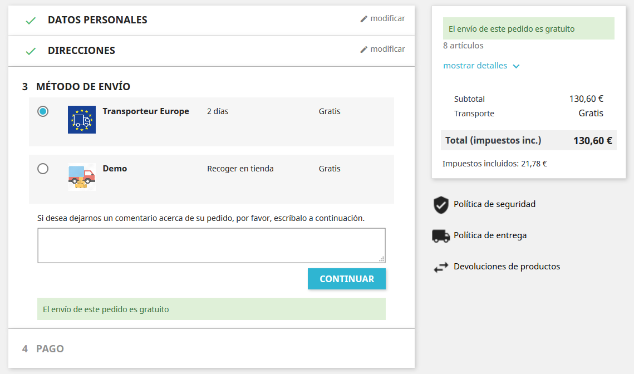This screenshot has height=374, width=634.
Task: Click inside the order comment text box
Action: pyautogui.click(x=212, y=245)
